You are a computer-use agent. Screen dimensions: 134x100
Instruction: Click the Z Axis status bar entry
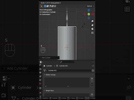click(x=80, y=98)
